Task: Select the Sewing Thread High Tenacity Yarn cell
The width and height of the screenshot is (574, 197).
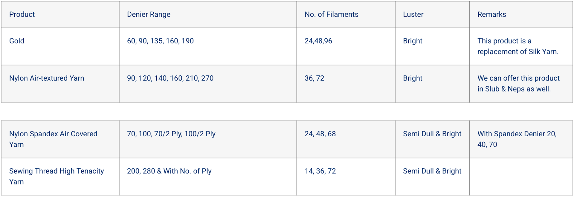Action: (57, 176)
